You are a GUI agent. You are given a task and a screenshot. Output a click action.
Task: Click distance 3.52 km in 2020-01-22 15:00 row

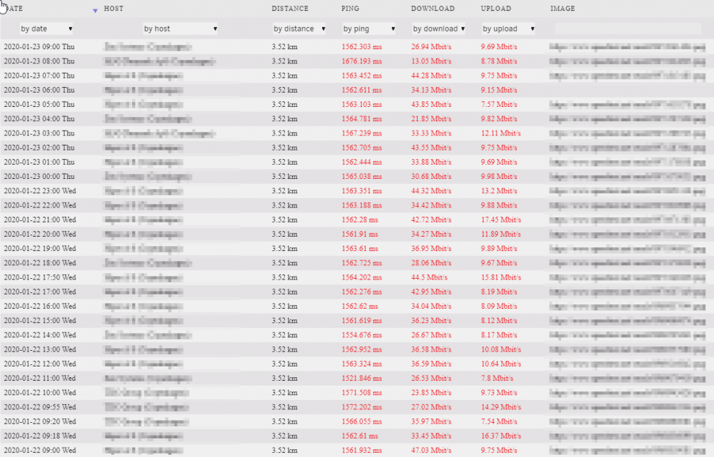[285, 321]
